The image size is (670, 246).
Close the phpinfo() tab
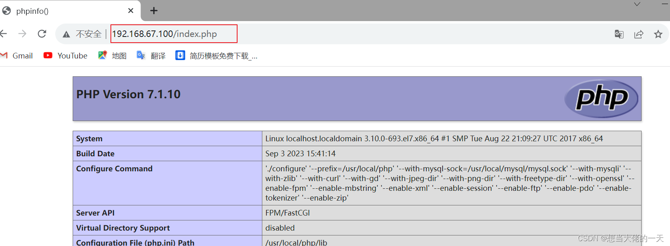coord(131,11)
